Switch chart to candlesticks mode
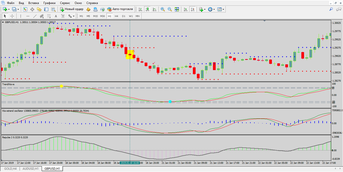 [147, 9]
